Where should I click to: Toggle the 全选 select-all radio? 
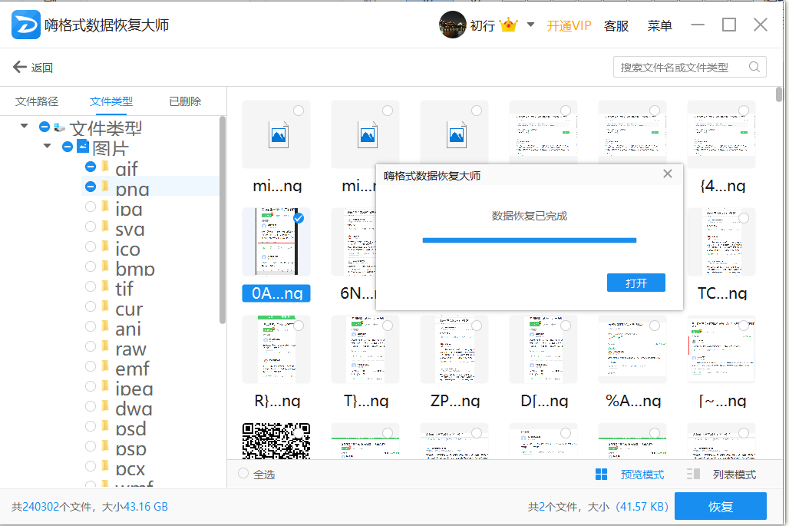243,473
